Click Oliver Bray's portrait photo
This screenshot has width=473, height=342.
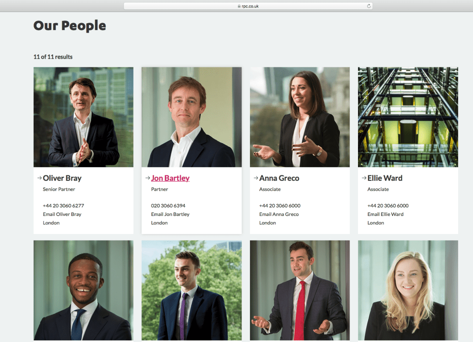(x=83, y=117)
